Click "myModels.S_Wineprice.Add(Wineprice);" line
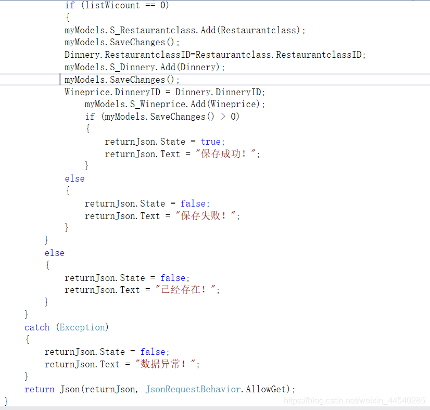 coord(175,105)
